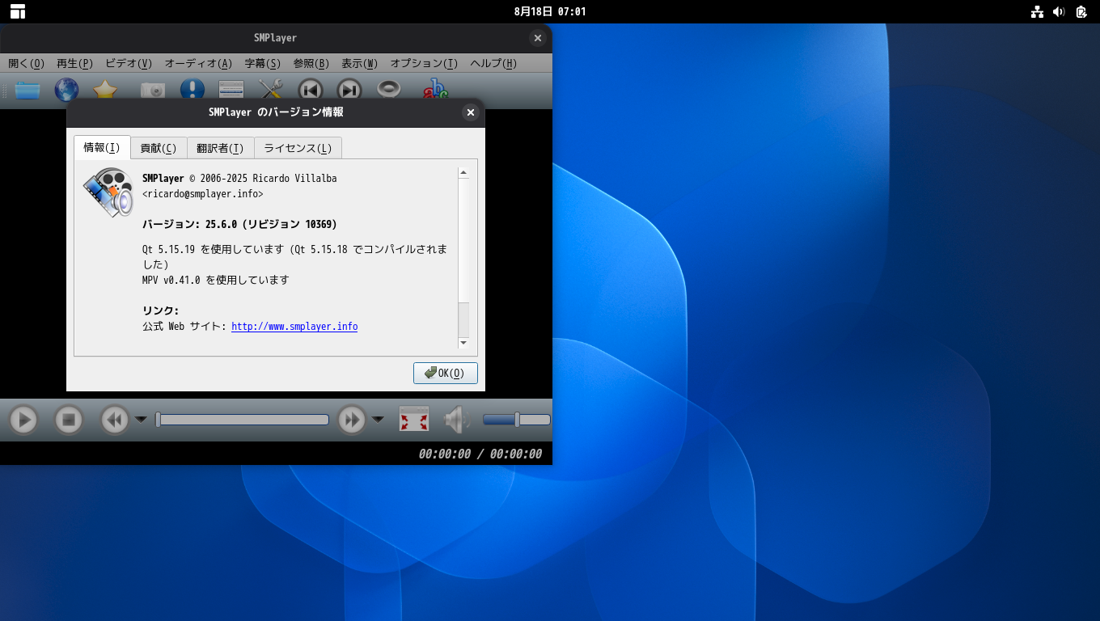Click the リンク: heading text
This screenshot has height=621, width=1100.
click(x=160, y=310)
